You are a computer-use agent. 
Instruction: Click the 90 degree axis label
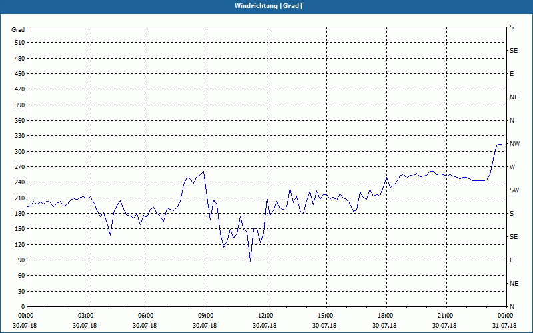[x=21, y=260]
